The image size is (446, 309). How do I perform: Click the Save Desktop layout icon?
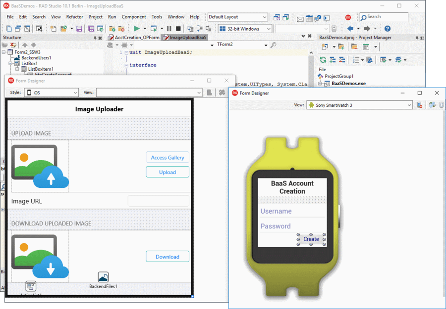277,18
